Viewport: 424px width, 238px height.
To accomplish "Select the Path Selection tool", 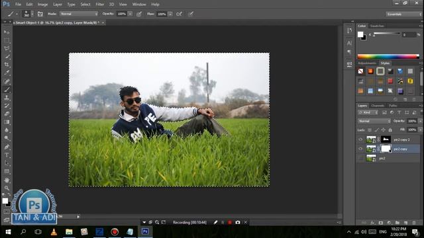I will (7, 163).
